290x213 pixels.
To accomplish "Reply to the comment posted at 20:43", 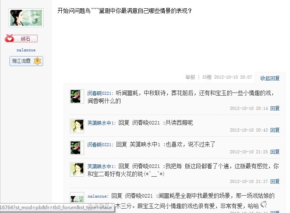I will pos(275,130).
